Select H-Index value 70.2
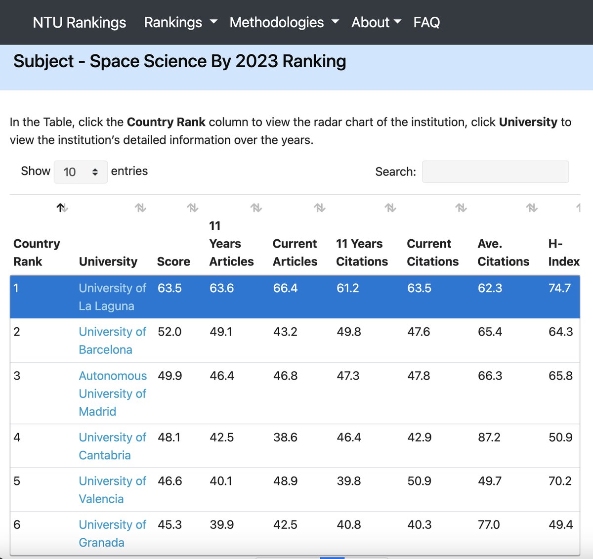This screenshot has height=559, width=593. 560,481
